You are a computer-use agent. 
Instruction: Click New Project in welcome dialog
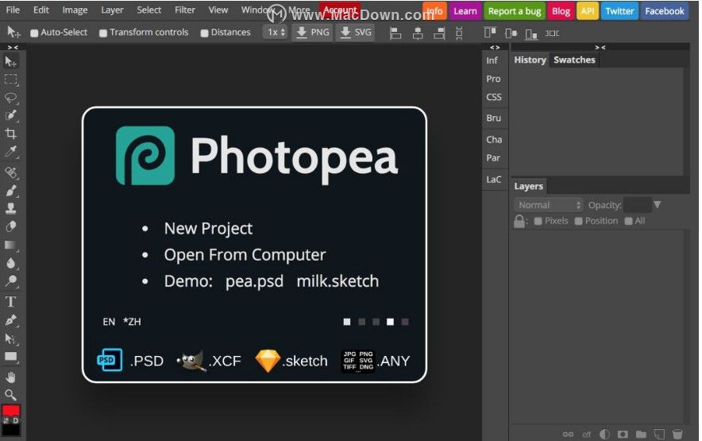(208, 229)
